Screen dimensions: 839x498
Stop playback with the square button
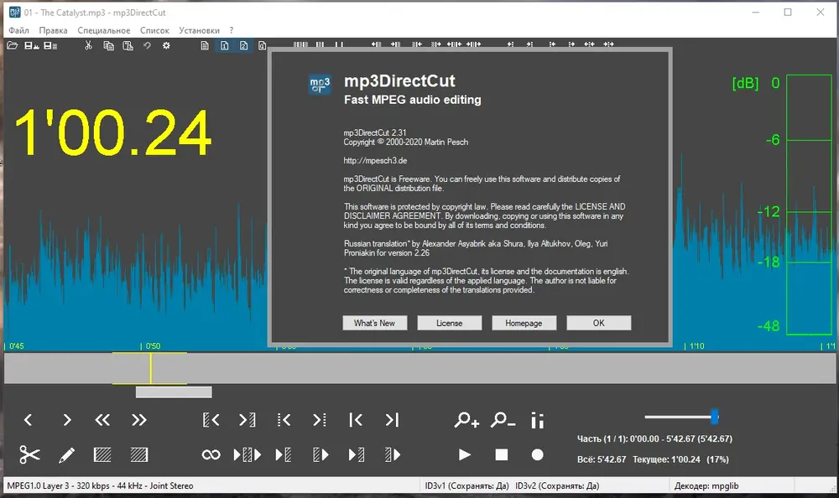click(502, 454)
